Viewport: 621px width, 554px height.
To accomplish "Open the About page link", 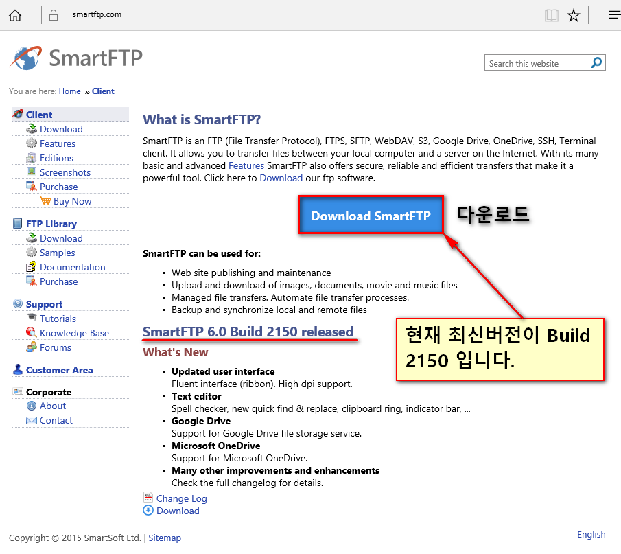I will coord(53,406).
